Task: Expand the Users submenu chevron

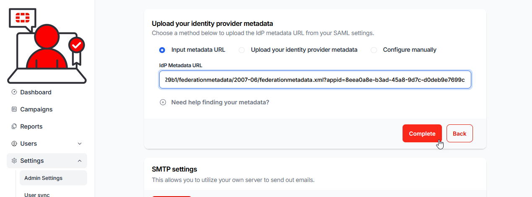Action: (x=80, y=144)
